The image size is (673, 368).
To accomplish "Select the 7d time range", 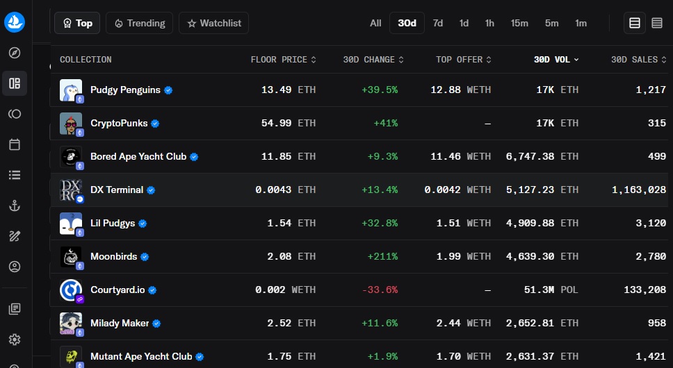I will (438, 23).
